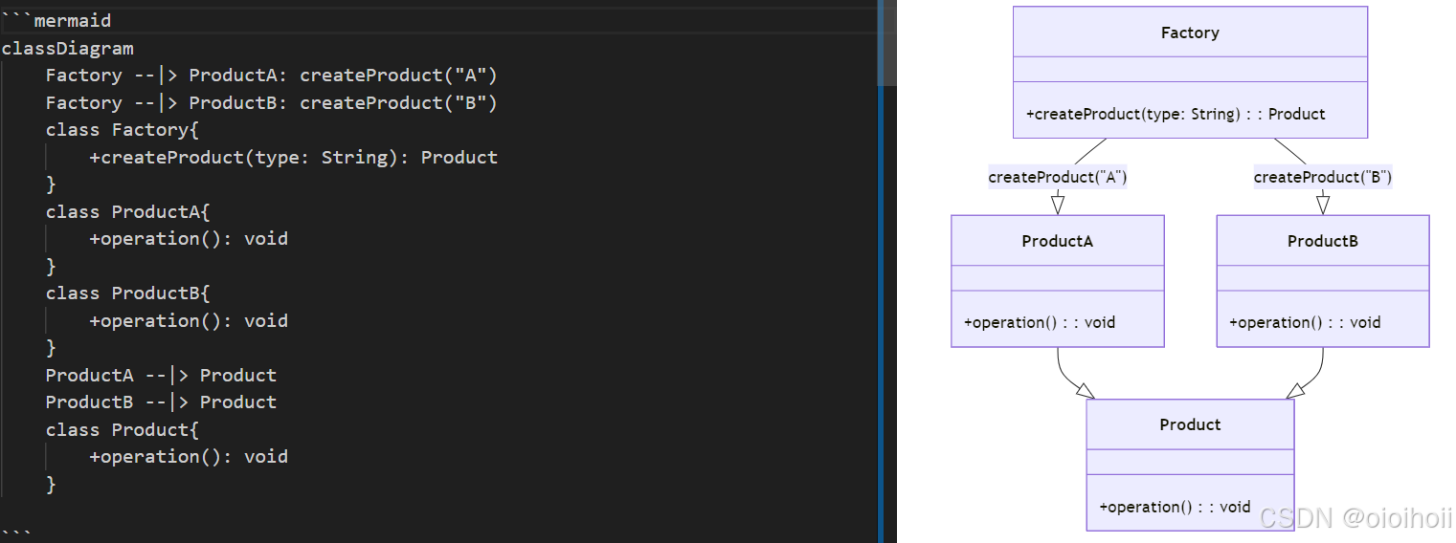Click '+operation(): void' inside class ProductA code

189,238
